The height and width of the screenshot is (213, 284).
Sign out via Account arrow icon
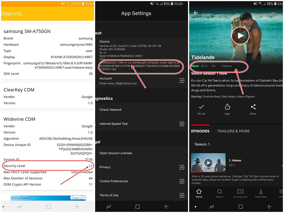182,80
